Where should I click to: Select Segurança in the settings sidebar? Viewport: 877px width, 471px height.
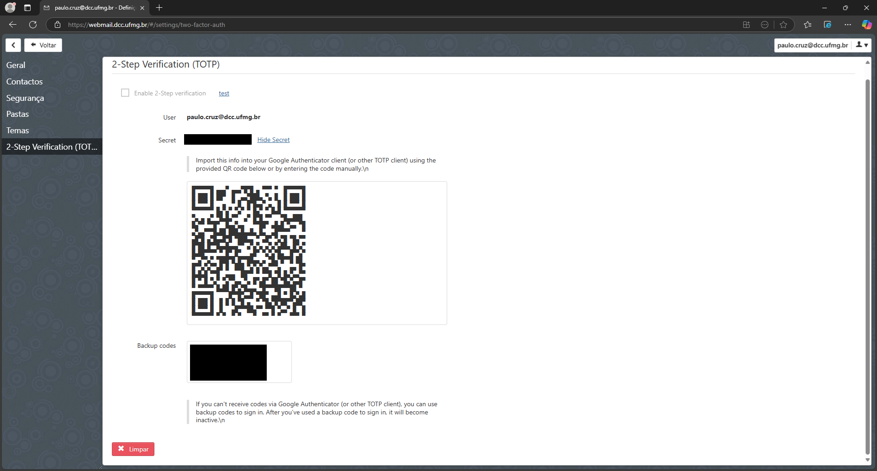coord(25,98)
